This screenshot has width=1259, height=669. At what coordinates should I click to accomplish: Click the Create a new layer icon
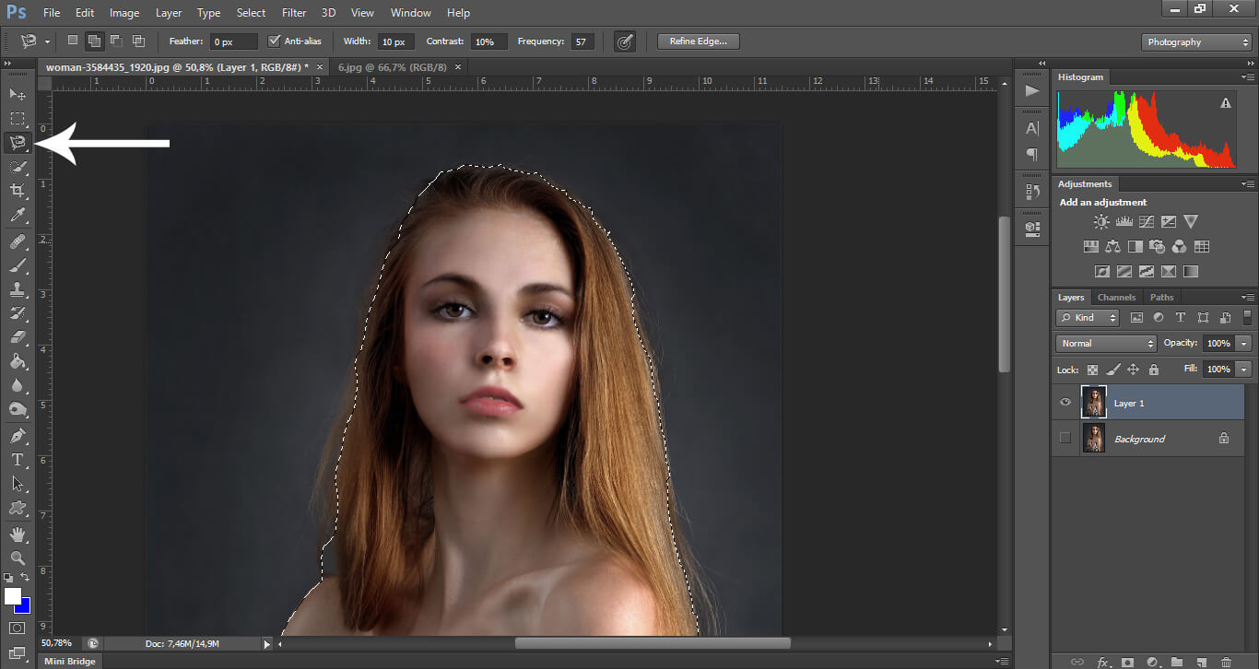pos(1201,662)
